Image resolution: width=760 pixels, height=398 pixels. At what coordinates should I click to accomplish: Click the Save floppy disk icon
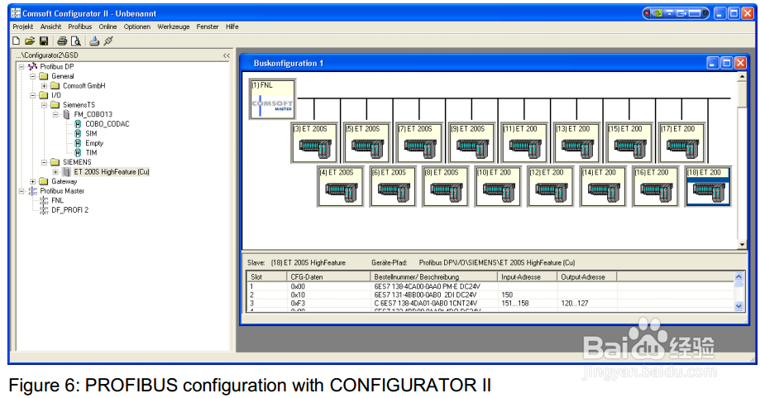[44, 41]
